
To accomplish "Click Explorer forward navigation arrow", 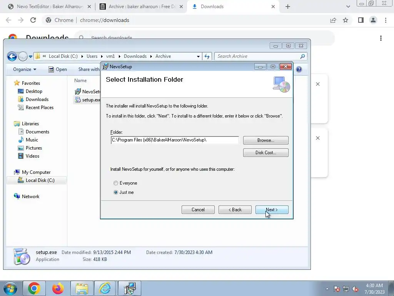I will coord(23,56).
